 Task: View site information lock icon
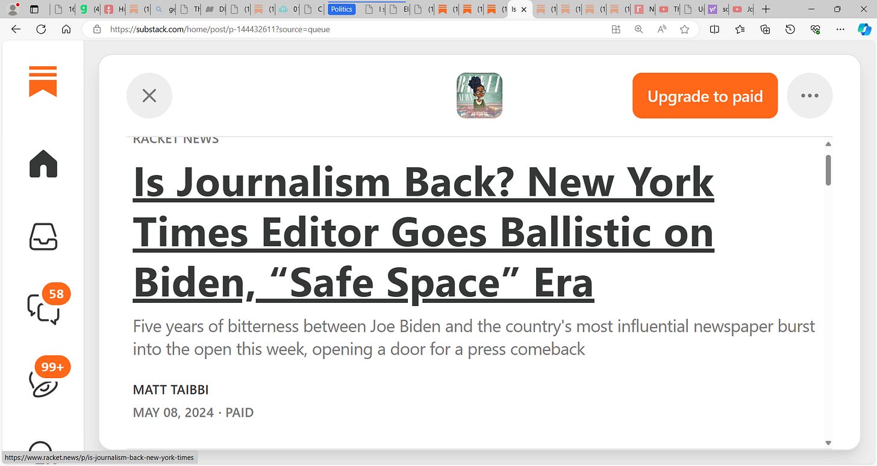[96, 29]
